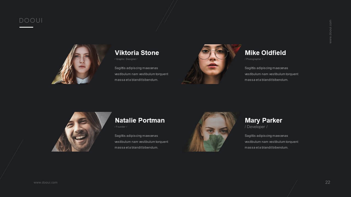The image size is (351, 197).
Task: Select the Natalie Portman name heading
Action: [140, 120]
